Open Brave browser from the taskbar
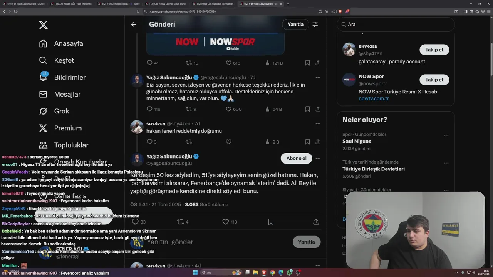Image resolution: width=493 pixels, height=277 pixels. click(264, 272)
